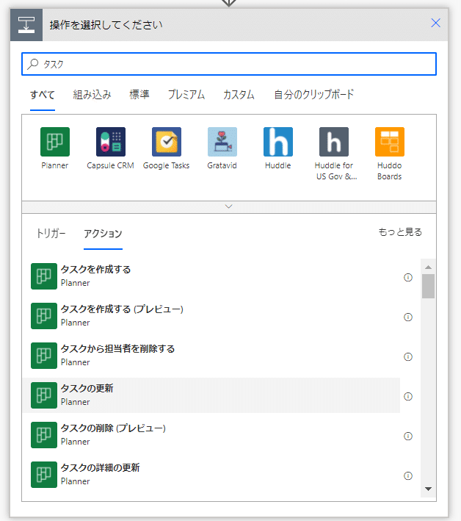Click the scrollbar down arrow
The height and width of the screenshot is (521, 461).
(x=428, y=489)
